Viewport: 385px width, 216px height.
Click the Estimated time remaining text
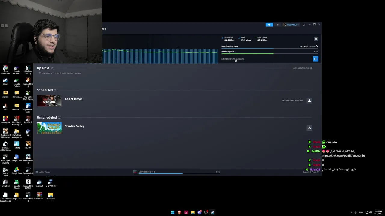click(233, 59)
